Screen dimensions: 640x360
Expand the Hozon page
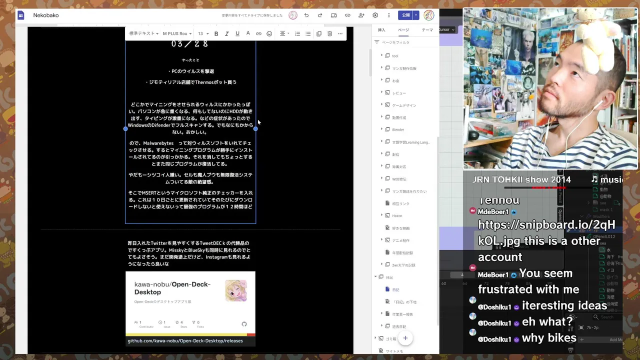click(x=381, y=215)
